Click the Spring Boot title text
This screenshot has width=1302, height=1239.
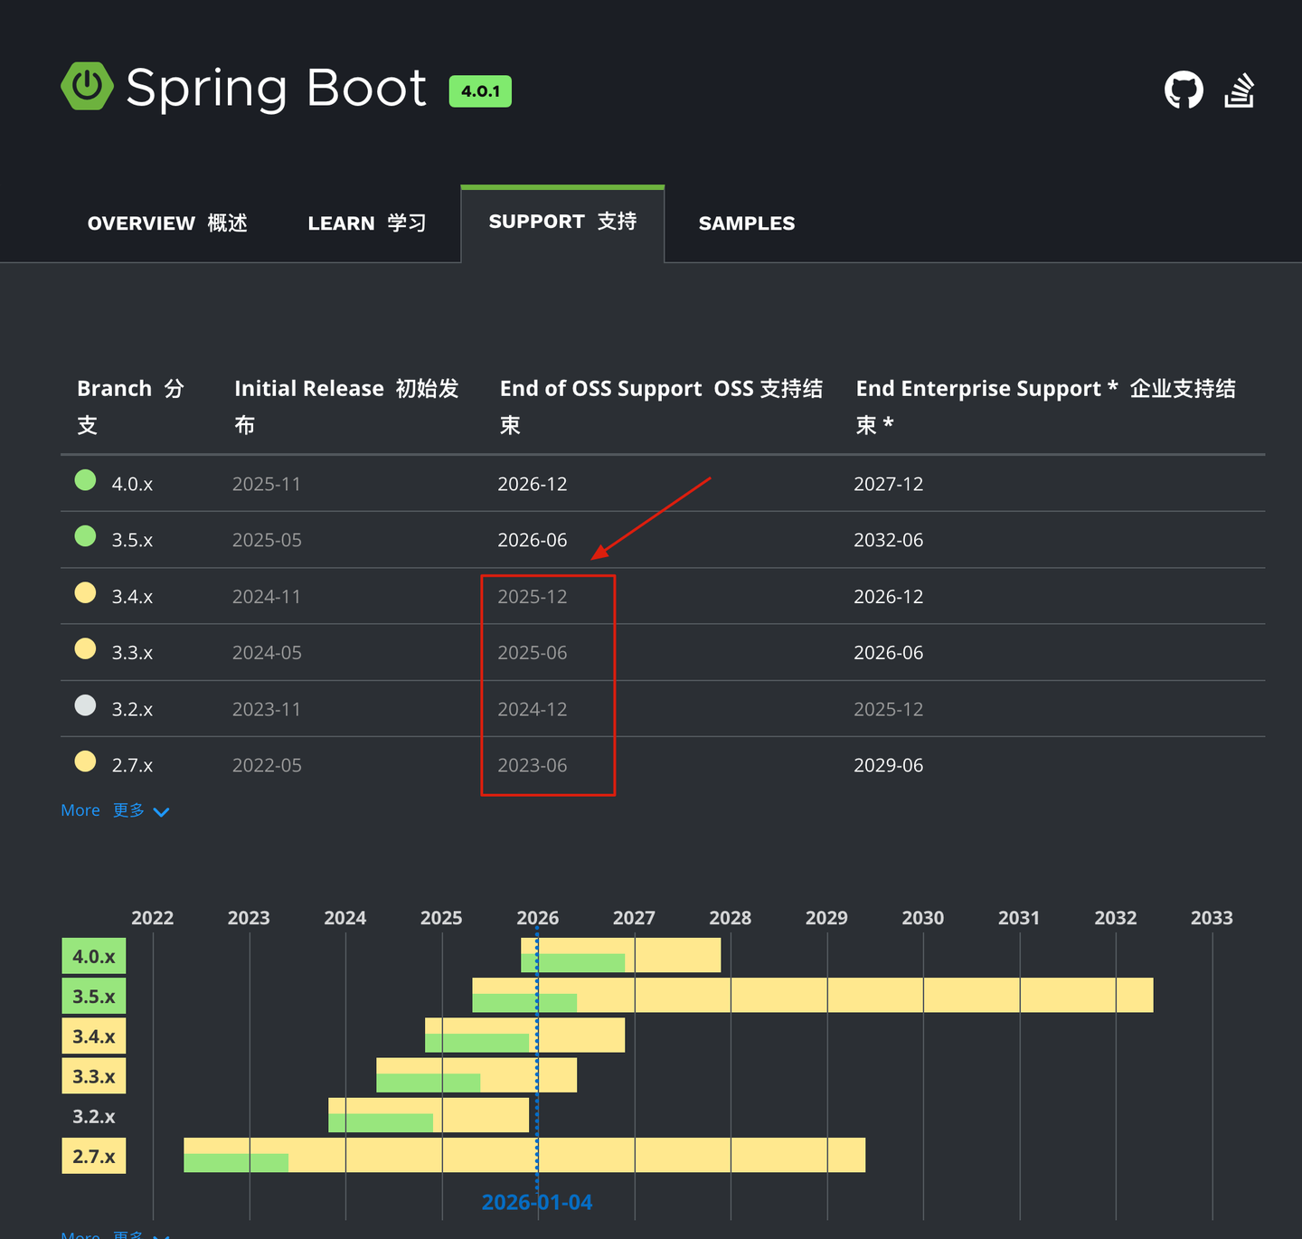tap(276, 89)
